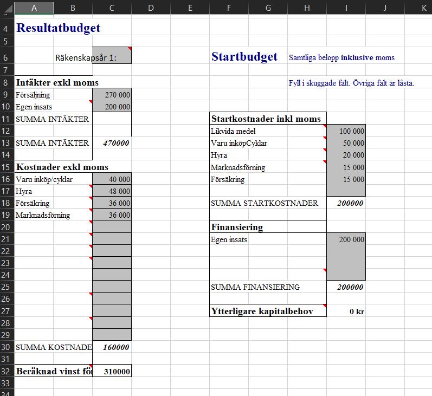This screenshot has width=432, height=396.
Task: Select the Hyra cost cell 48 000
Action: pyautogui.click(x=112, y=191)
